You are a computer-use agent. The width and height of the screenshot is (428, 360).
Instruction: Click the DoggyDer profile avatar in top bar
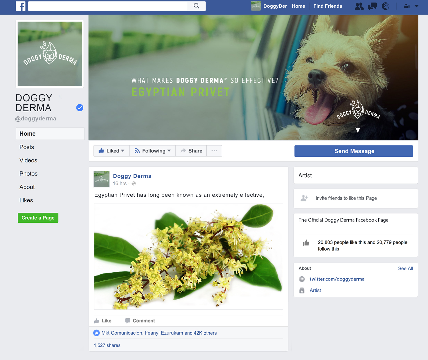coord(256,6)
